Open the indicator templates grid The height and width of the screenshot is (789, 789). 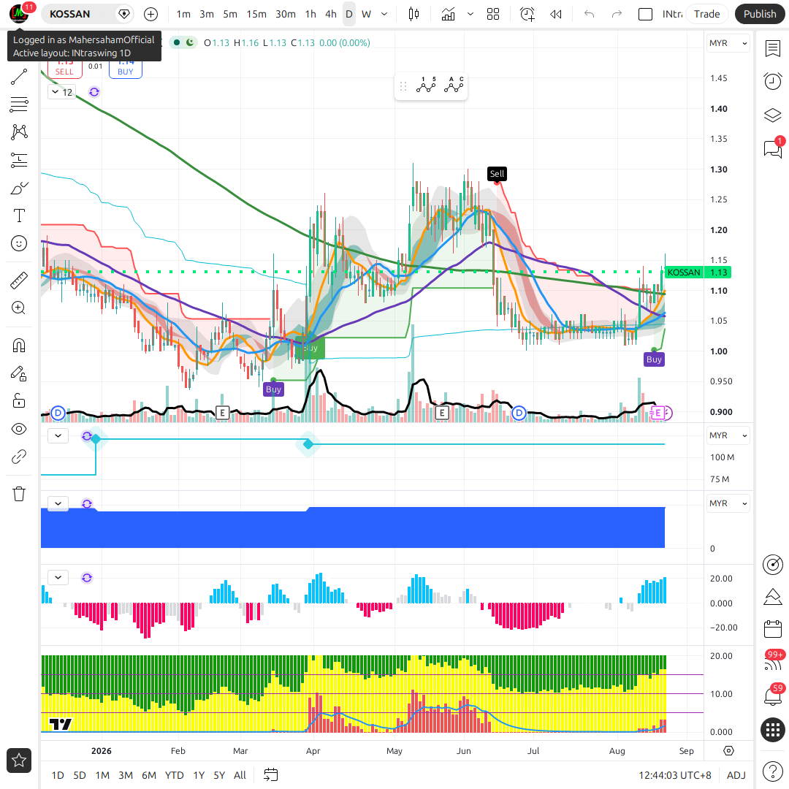pos(493,14)
